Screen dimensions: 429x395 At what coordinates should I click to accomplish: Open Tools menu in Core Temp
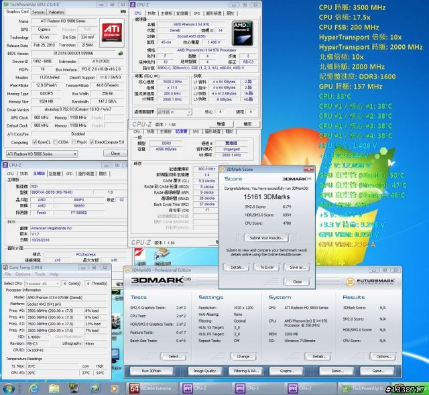40,274
